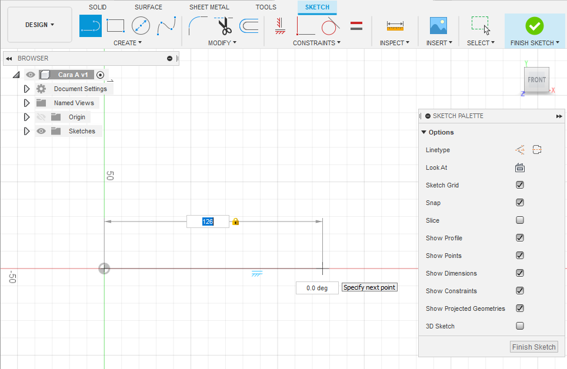Image resolution: width=567 pixels, height=369 pixels.
Task: Click the Browser minimize circle icon
Action: (x=169, y=59)
